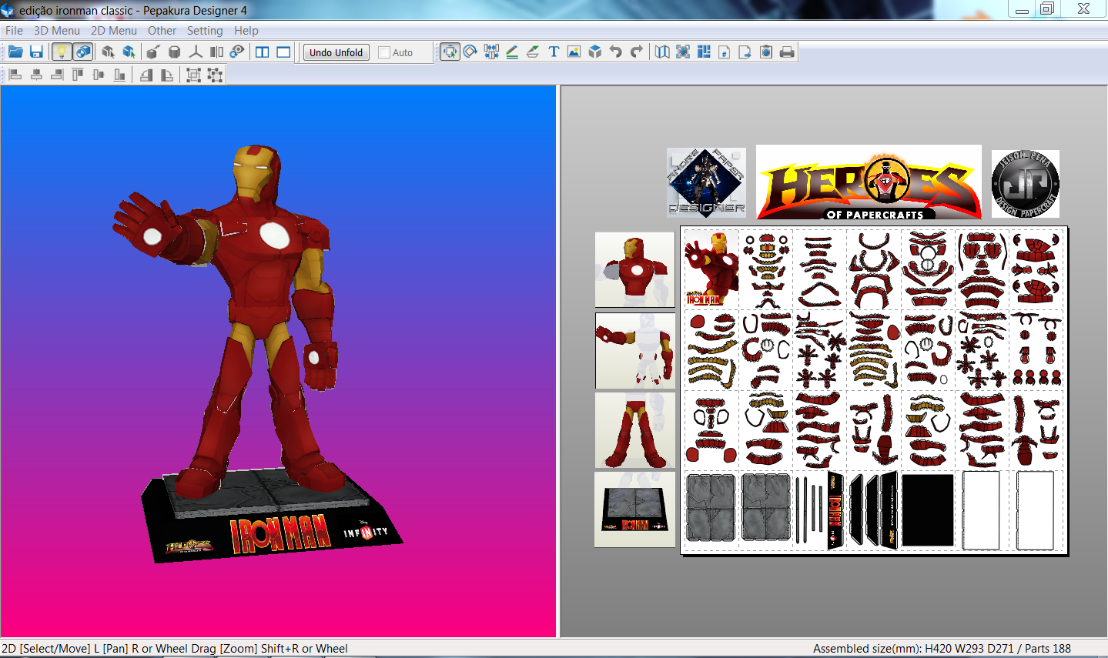Click the page with arrow export icon
Image resolution: width=1108 pixels, height=658 pixels.
[745, 52]
